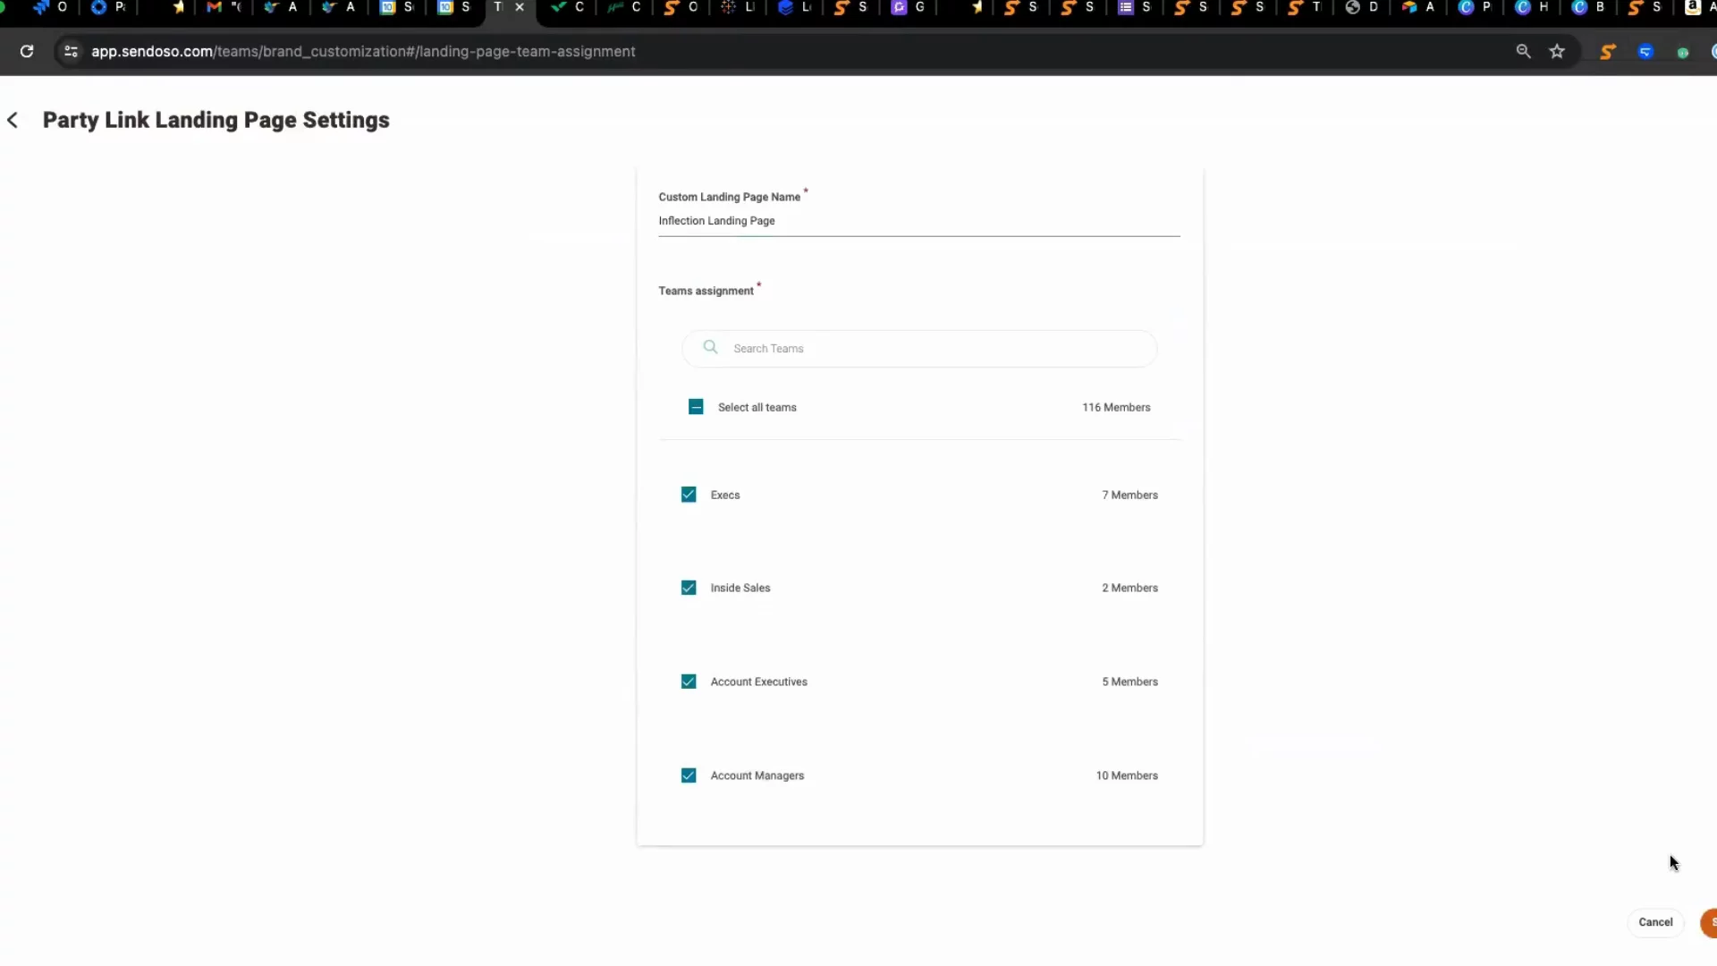The width and height of the screenshot is (1717, 966).
Task: Reload the page with the refresh icon
Action: click(27, 52)
